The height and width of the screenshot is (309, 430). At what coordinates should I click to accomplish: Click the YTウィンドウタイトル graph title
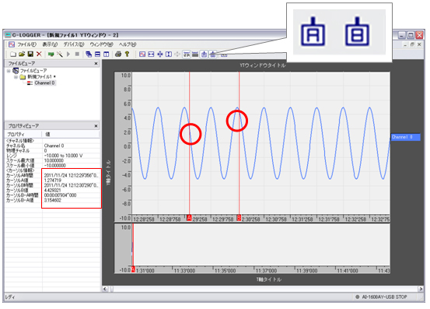[x=263, y=65]
